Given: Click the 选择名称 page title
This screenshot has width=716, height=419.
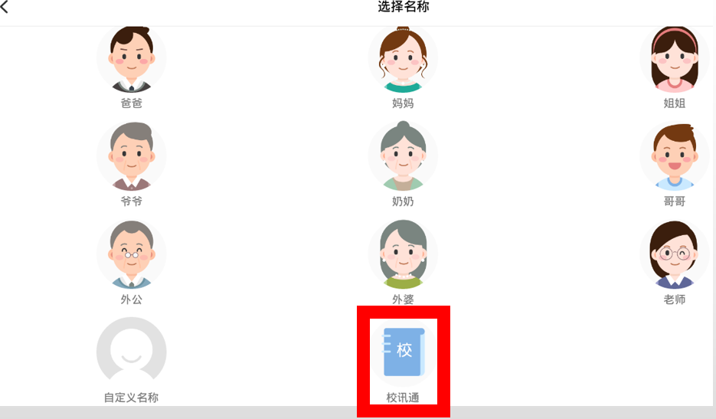Looking at the screenshot, I should (x=404, y=6).
